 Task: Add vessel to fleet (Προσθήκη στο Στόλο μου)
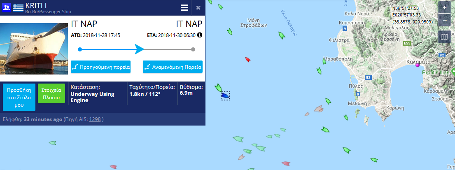tap(19, 97)
